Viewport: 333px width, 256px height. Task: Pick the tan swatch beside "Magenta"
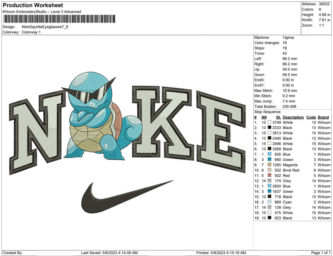click(x=269, y=165)
